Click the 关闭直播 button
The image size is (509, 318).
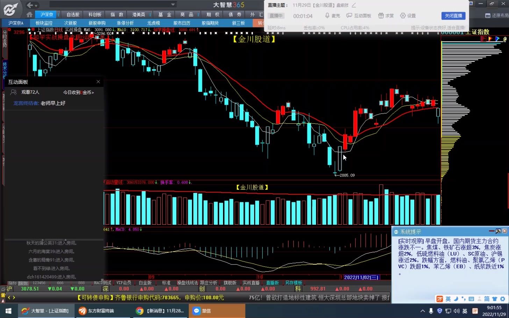453,16
